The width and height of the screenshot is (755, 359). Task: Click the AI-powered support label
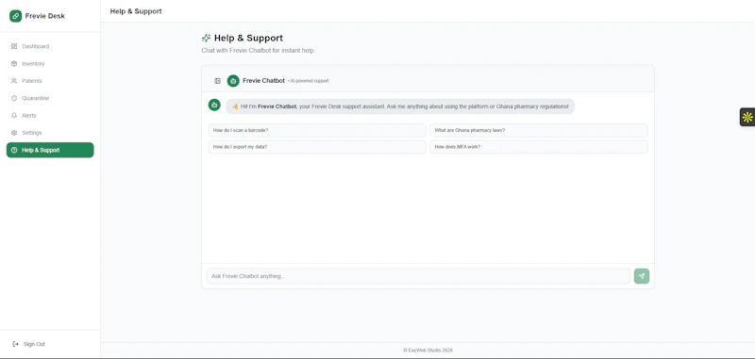coord(309,81)
